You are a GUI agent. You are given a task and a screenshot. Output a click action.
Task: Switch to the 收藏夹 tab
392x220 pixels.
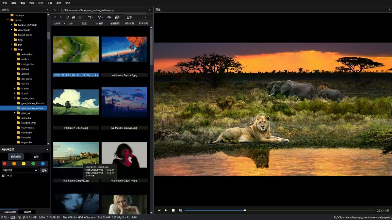click(27, 212)
